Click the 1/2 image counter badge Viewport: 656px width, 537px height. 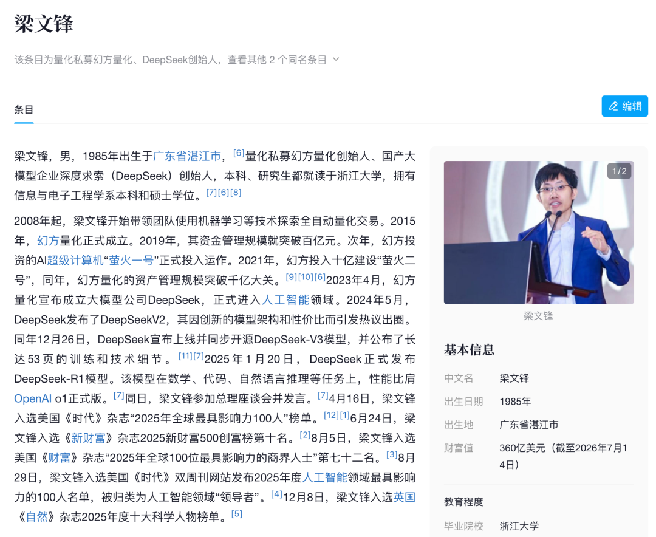click(x=619, y=171)
